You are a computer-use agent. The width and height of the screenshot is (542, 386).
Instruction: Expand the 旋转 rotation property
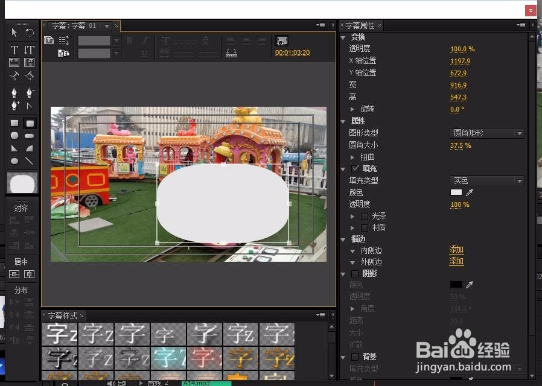pos(352,109)
